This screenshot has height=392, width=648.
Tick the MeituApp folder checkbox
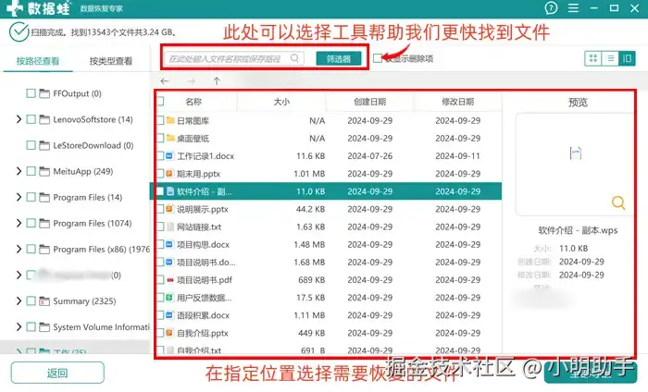tap(31, 171)
